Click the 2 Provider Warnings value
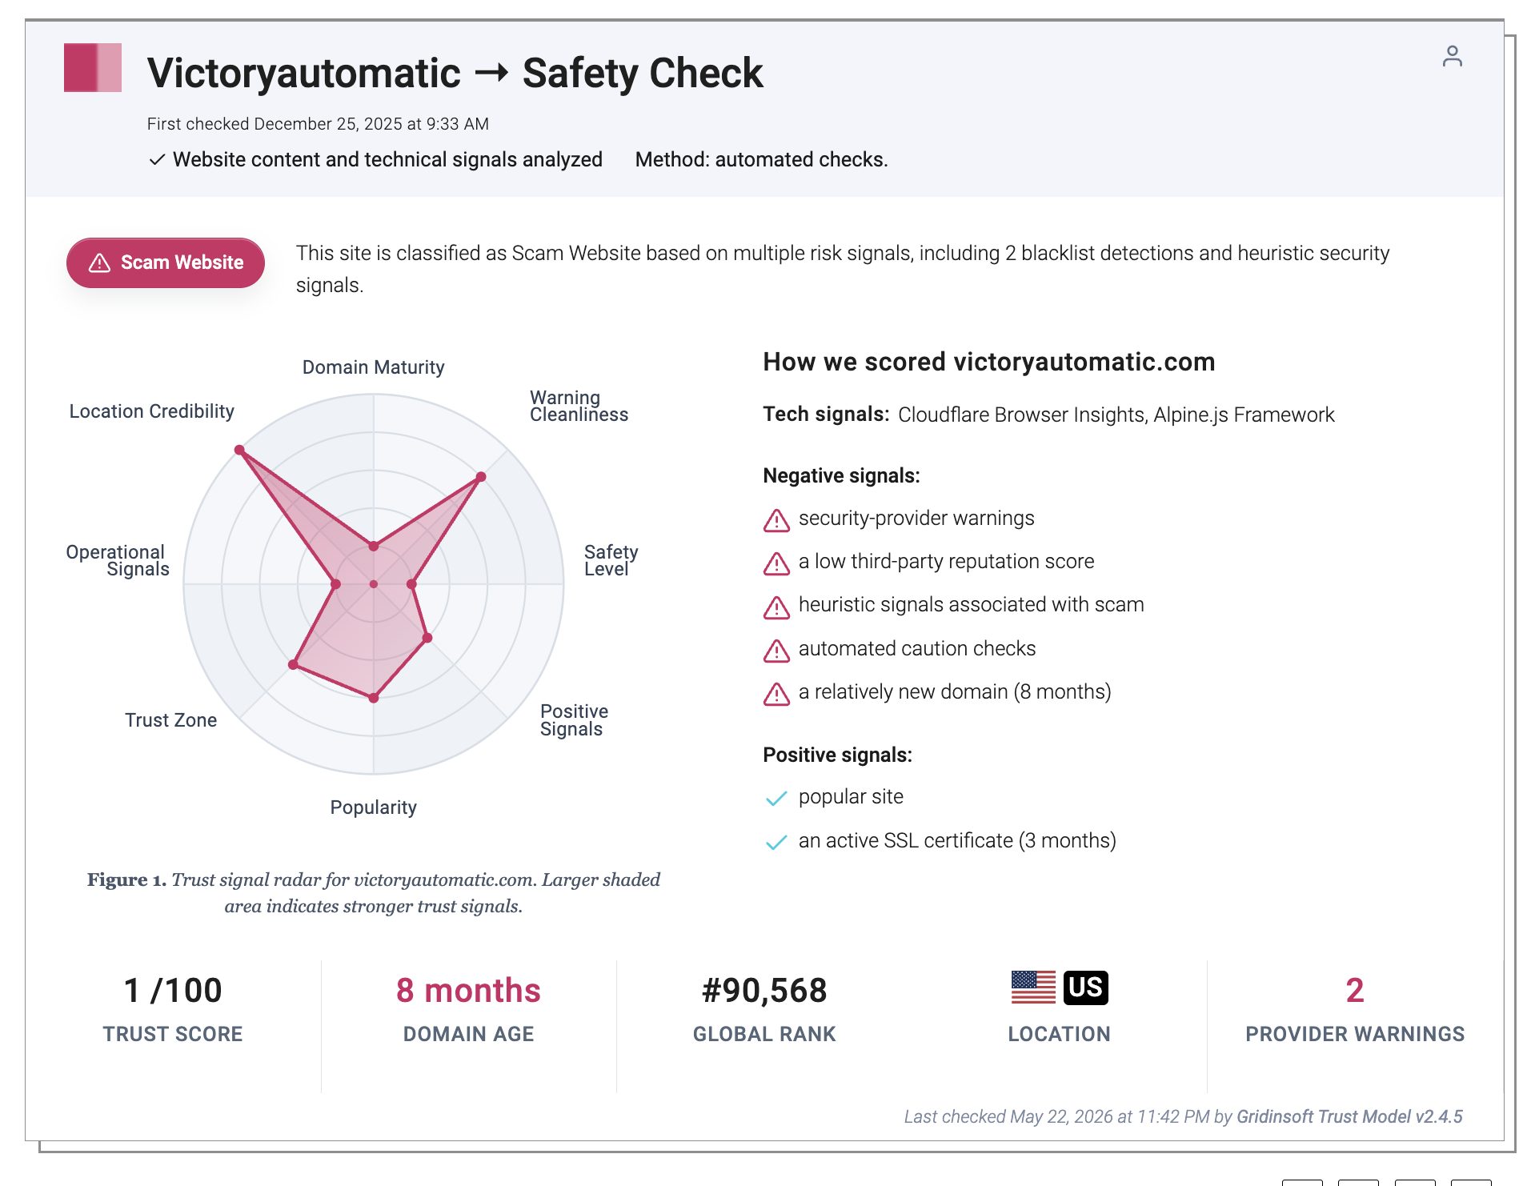The width and height of the screenshot is (1535, 1186). [x=1355, y=991]
